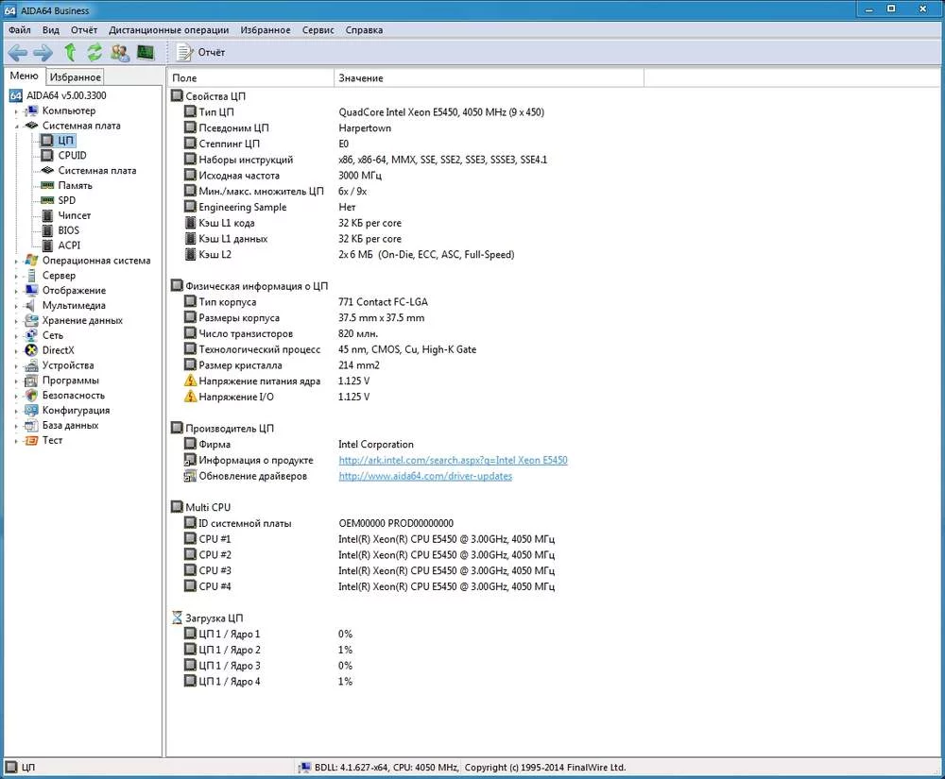Open the users icon in the toolbar
945x779 pixels.
[120, 53]
